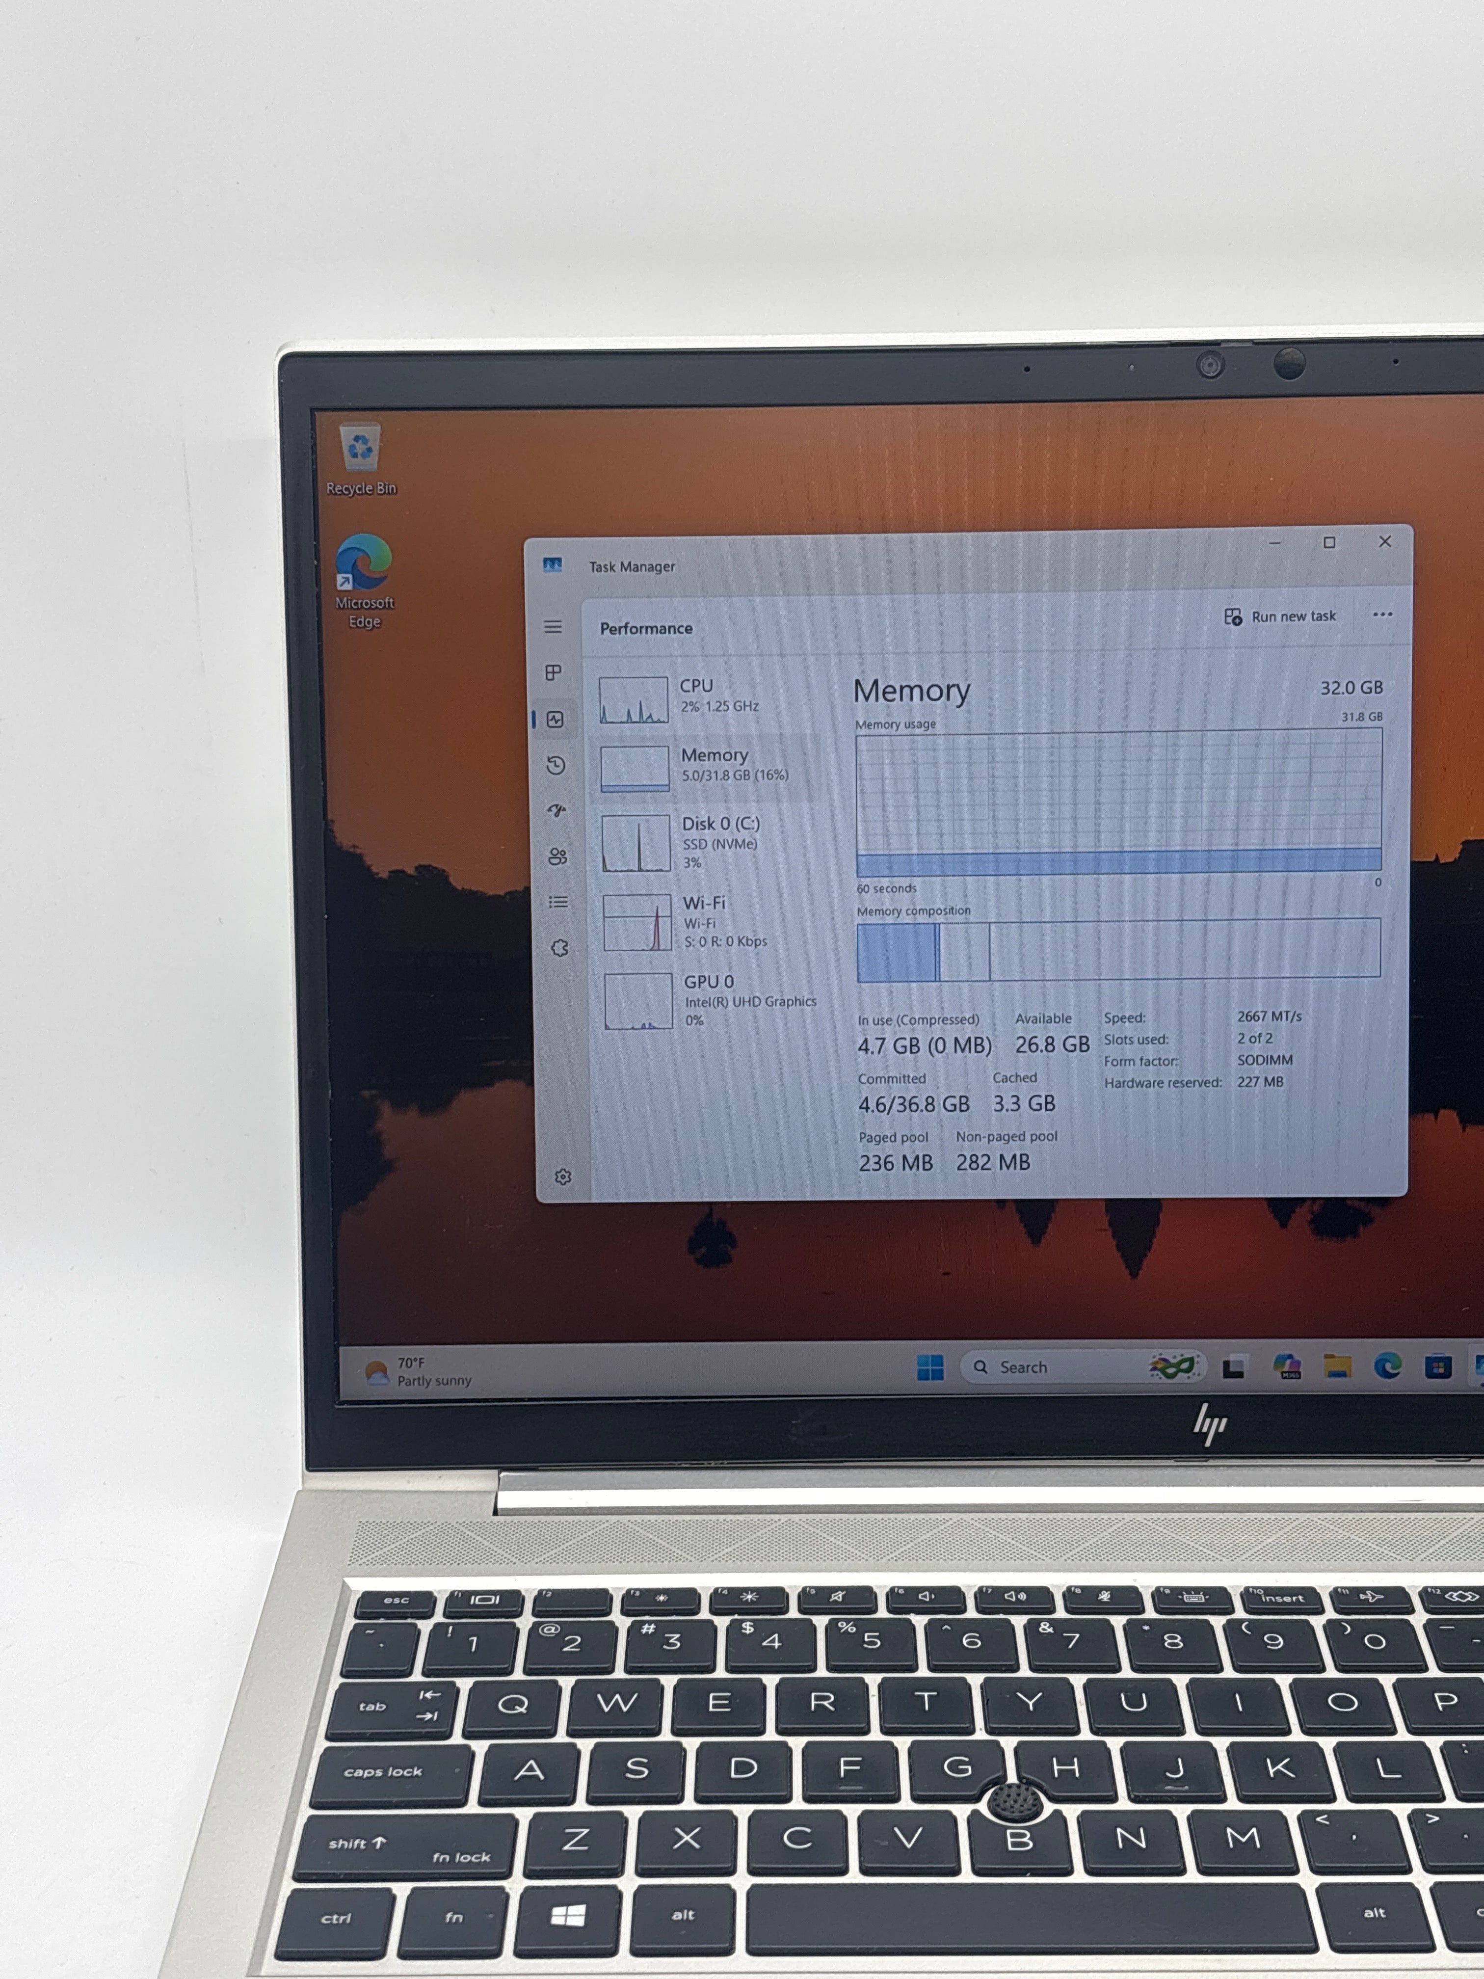Viewport: 1484px width, 1979px height.
Task: Open Microsoft Store from the taskbar
Action: pyautogui.click(x=1438, y=1367)
